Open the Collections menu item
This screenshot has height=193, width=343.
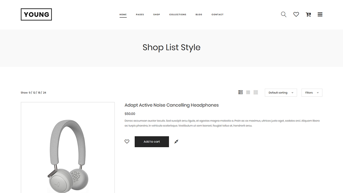pyautogui.click(x=178, y=15)
